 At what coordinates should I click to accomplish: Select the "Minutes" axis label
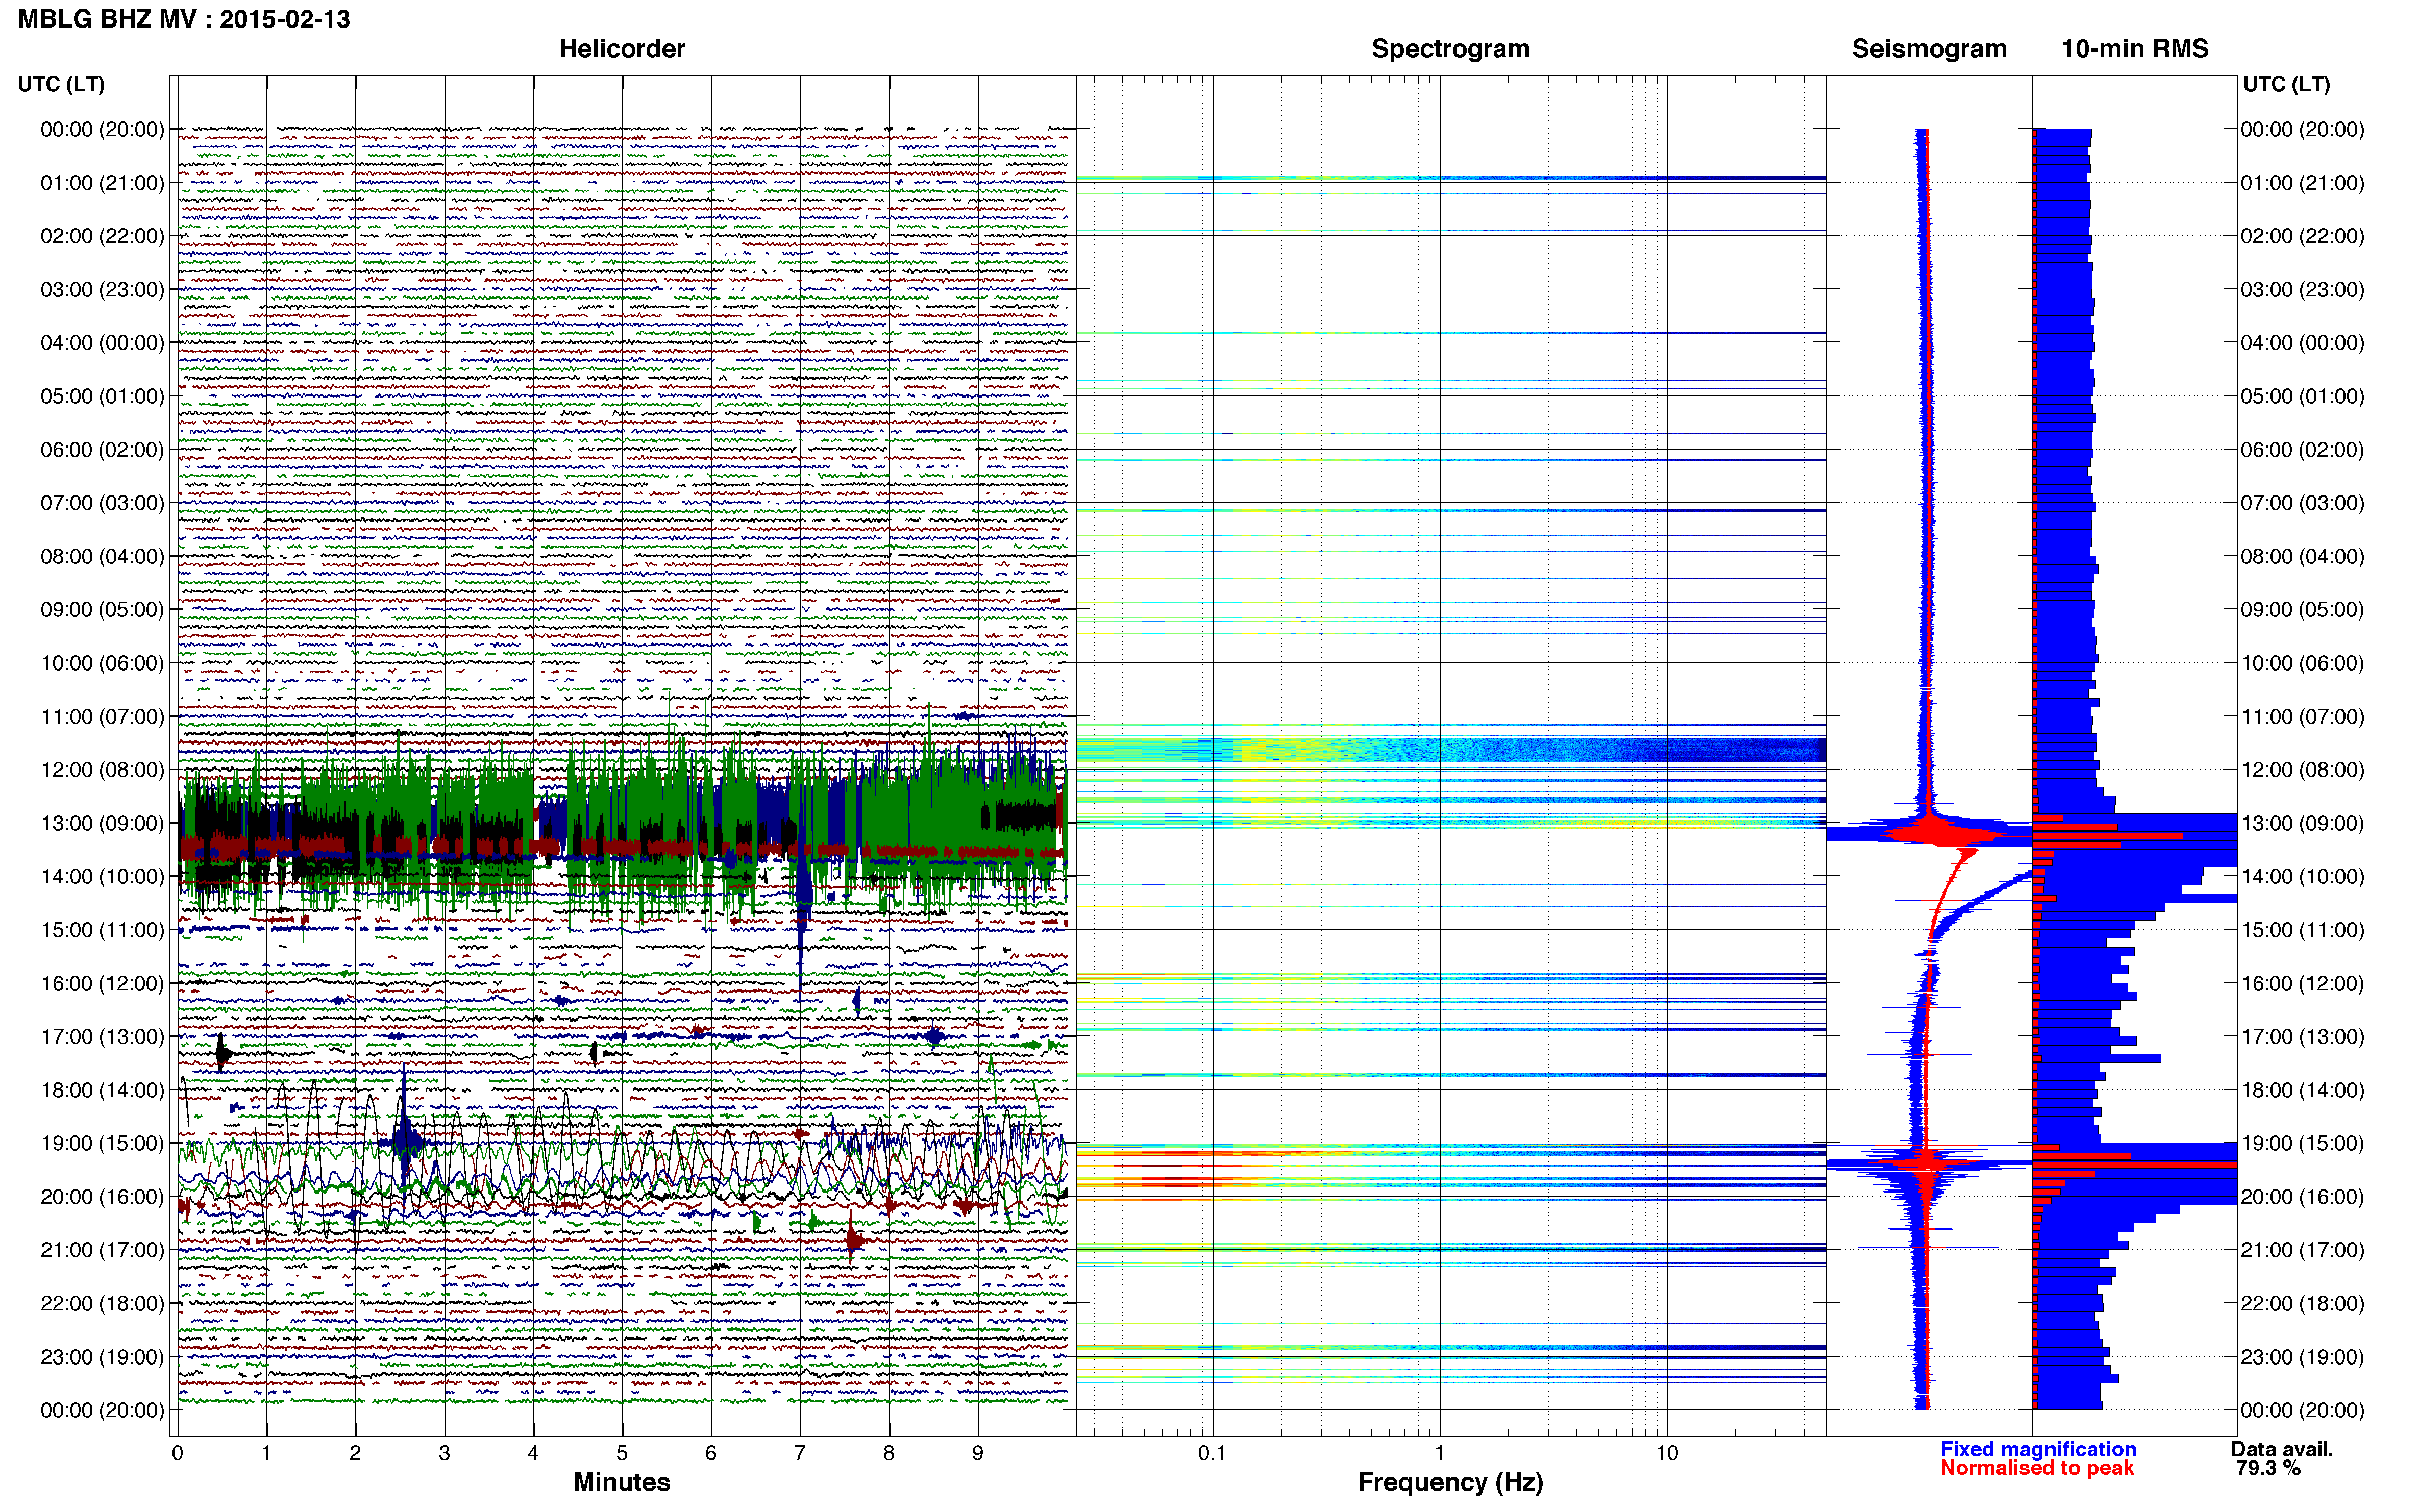(622, 1482)
